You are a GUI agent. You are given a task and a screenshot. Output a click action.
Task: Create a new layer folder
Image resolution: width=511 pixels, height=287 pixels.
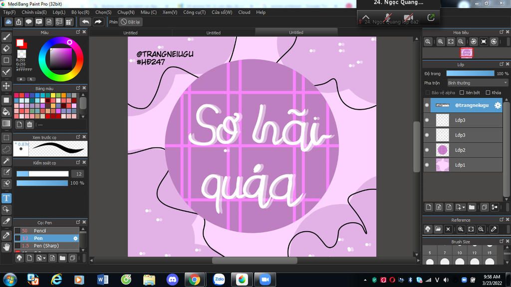pos(472,207)
